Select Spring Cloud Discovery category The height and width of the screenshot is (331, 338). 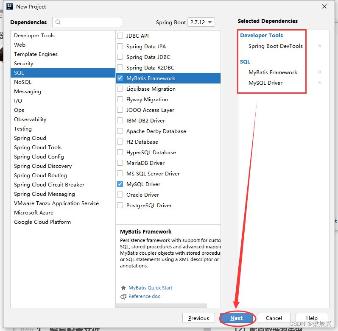pos(63,166)
